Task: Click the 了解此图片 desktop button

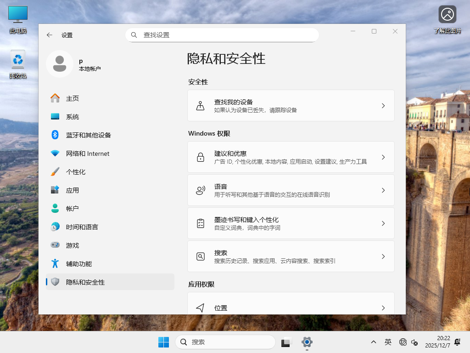Action: pyautogui.click(x=447, y=15)
